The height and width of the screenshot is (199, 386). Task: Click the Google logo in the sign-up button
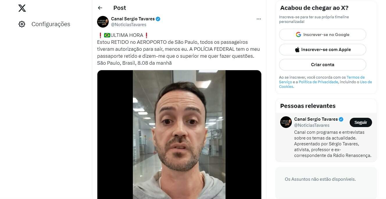tap(299, 35)
